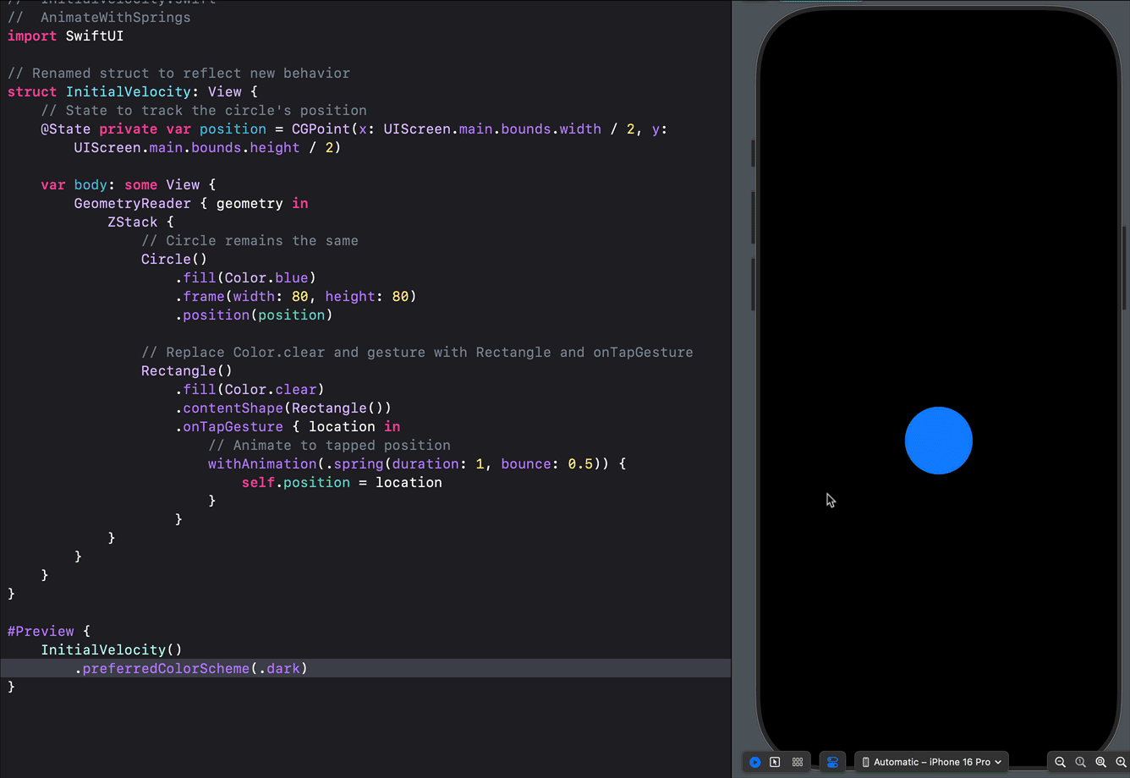The image size is (1130, 778).
Task: Click comment '// Animate to tapped position'
Action: [x=329, y=445]
